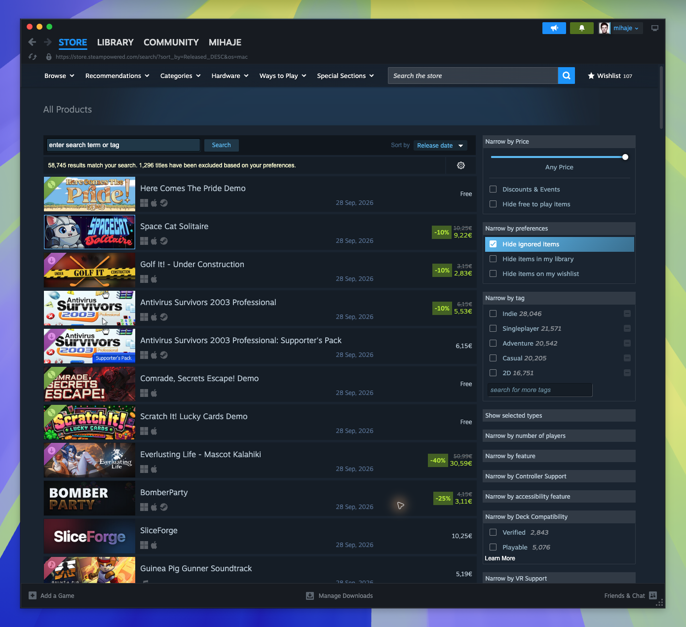
Task: Check the Singleplayer tag filter
Action: tap(493, 328)
